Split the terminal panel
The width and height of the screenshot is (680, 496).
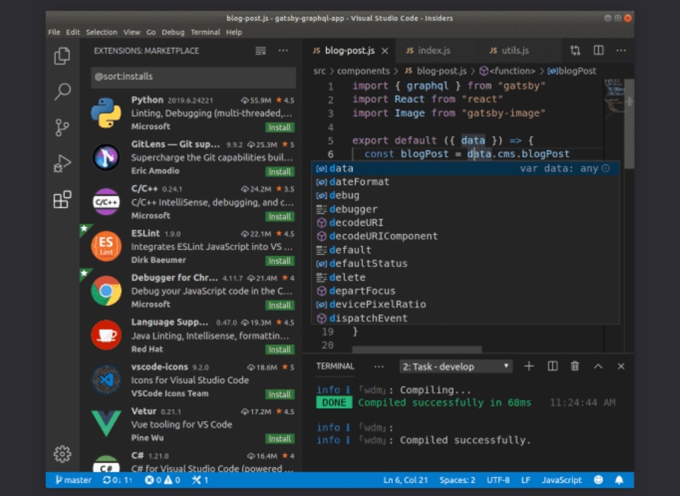click(x=553, y=366)
